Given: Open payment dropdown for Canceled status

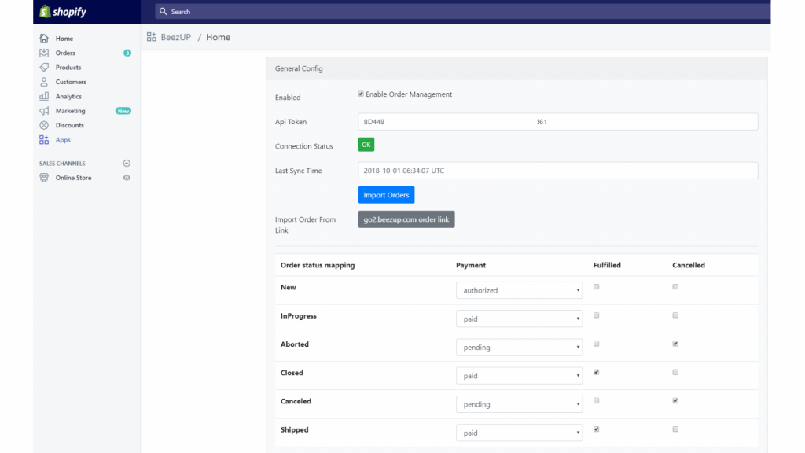Looking at the screenshot, I should click(519, 404).
